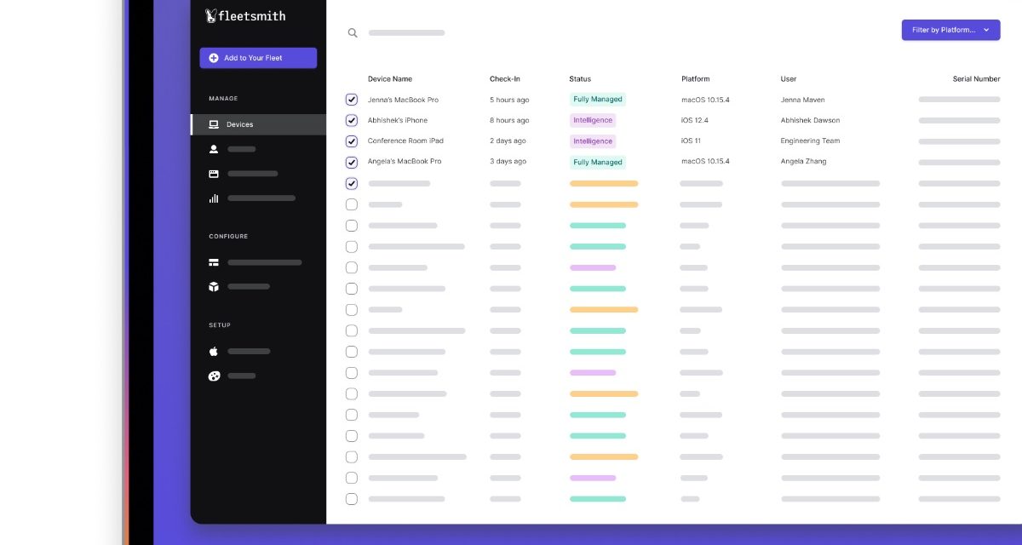Click Add to Your Fleet button

point(258,58)
